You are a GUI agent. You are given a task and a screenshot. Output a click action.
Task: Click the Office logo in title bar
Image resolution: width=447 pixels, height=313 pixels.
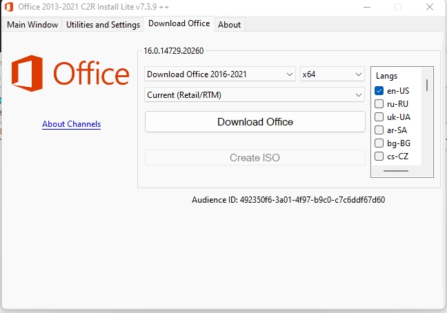coord(8,7)
